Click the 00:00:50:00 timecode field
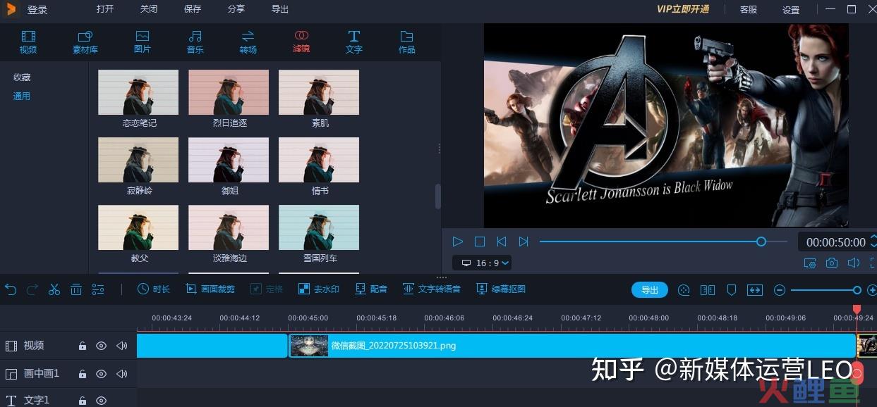 point(835,242)
